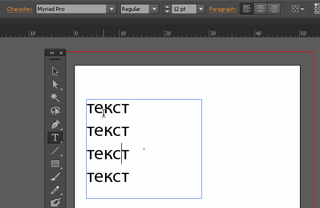Align paragraph text center
The width and height of the screenshot is (320, 208).
[x=260, y=9]
